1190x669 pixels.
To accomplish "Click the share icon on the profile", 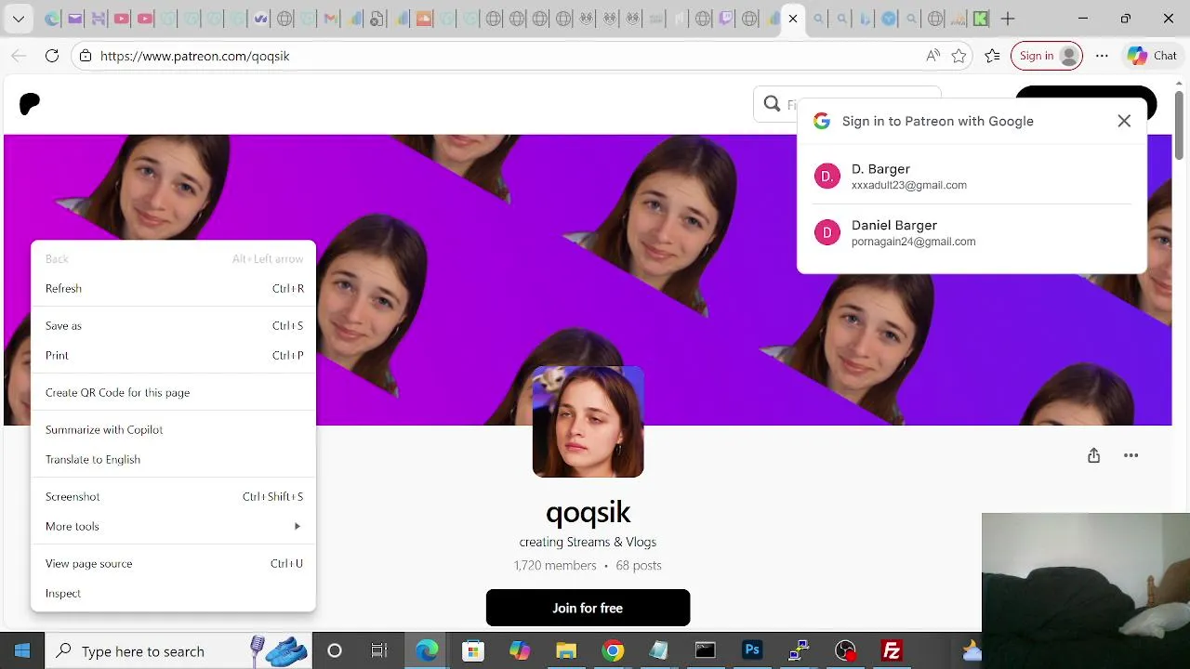I will point(1093,455).
